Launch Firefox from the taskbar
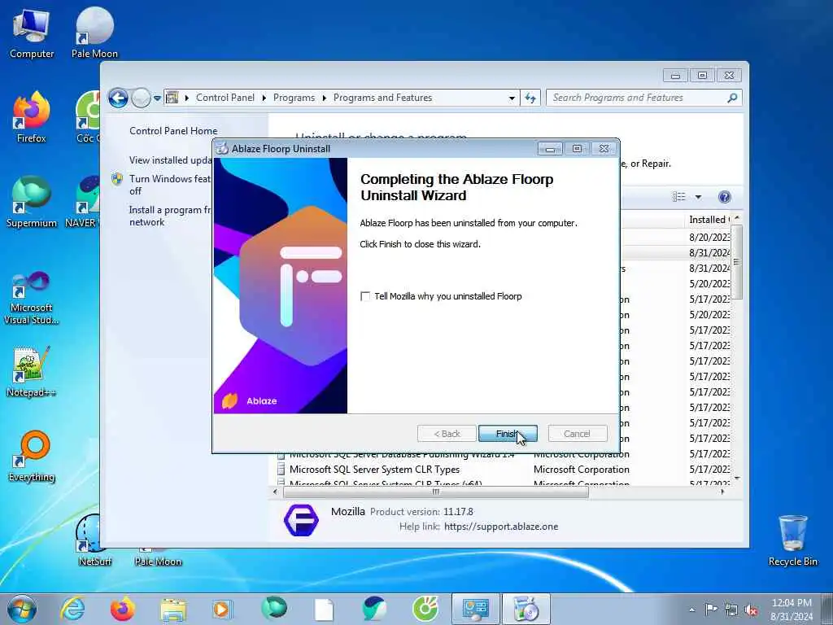The image size is (833, 625). 122,609
